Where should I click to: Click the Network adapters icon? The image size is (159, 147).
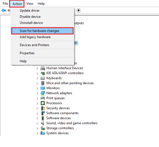click(43, 93)
